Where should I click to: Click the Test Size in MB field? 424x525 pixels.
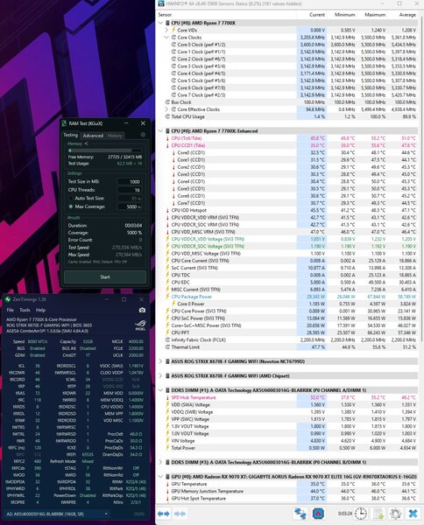pos(130,182)
